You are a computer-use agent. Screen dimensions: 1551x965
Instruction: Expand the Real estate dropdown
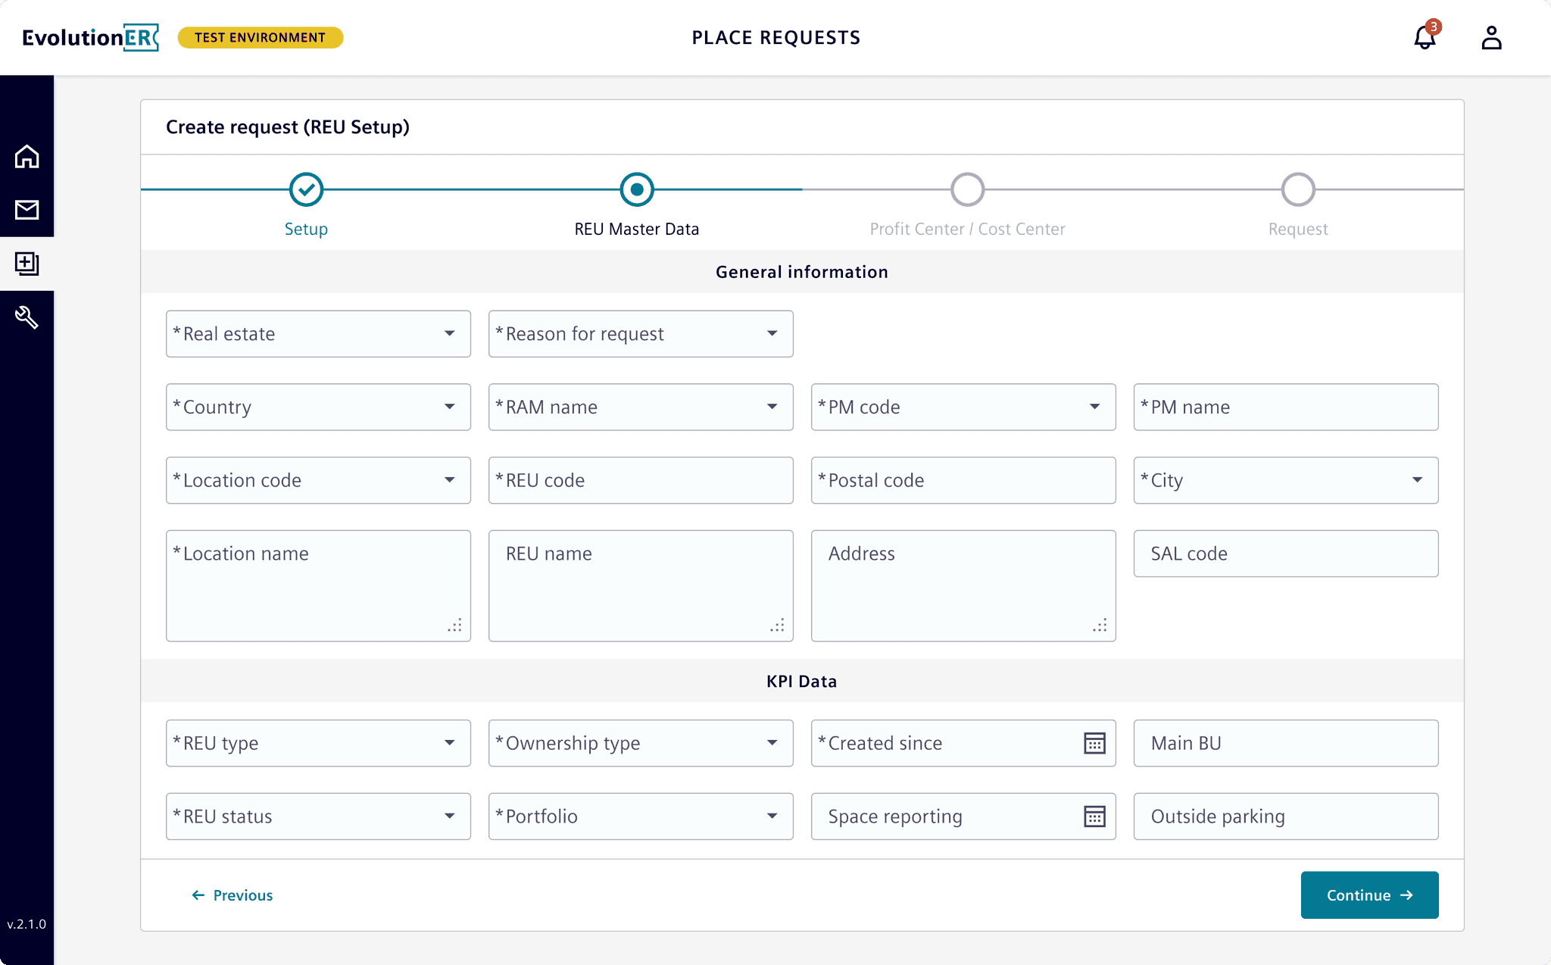[x=318, y=334]
